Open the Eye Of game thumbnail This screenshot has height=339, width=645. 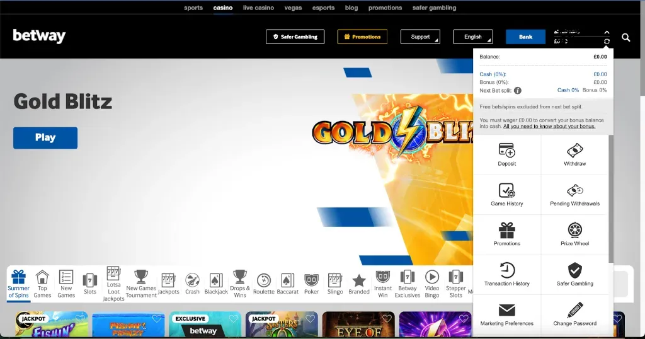[x=358, y=325]
